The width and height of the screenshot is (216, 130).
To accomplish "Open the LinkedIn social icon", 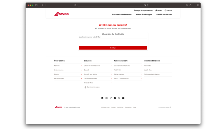I will [102, 98].
